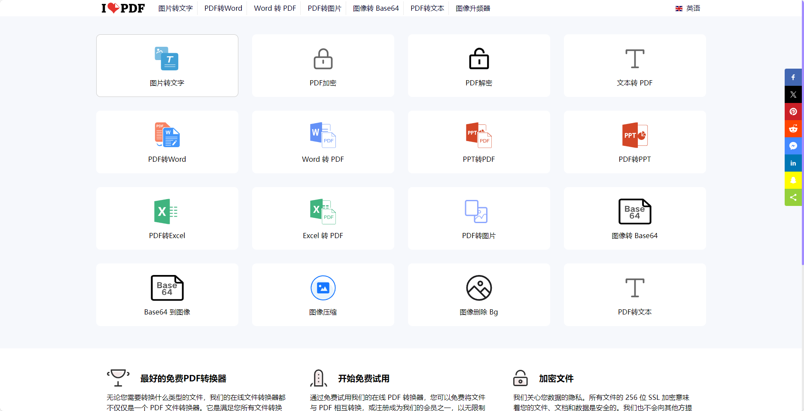Select the Word 转 PDF card icon
The width and height of the screenshot is (804, 411).
tap(323, 135)
